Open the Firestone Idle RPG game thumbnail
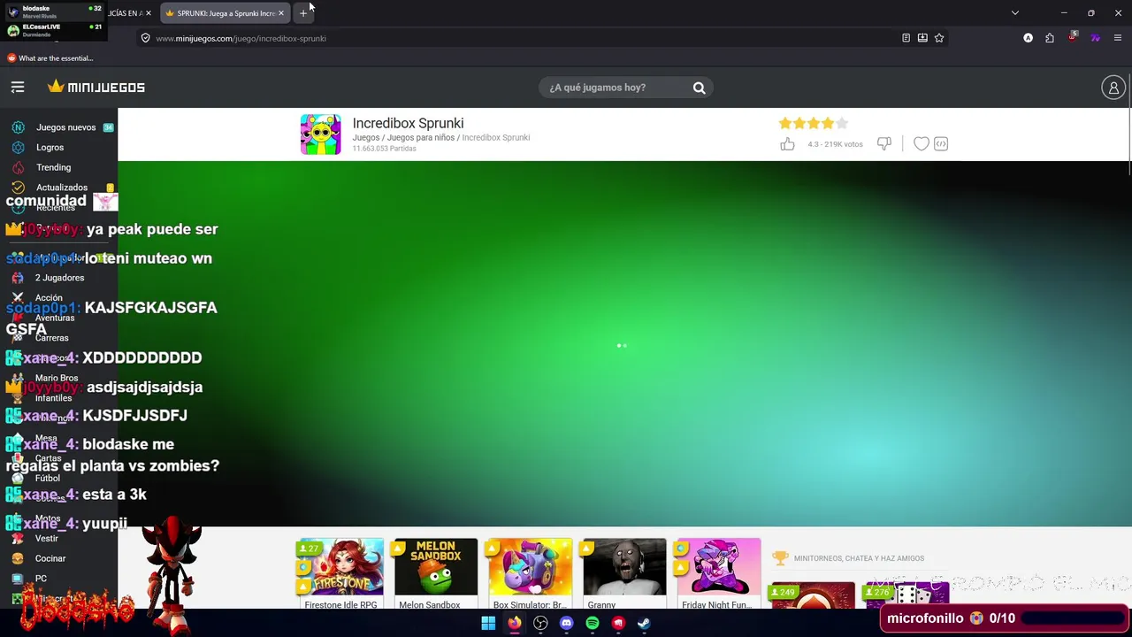 (x=340, y=573)
